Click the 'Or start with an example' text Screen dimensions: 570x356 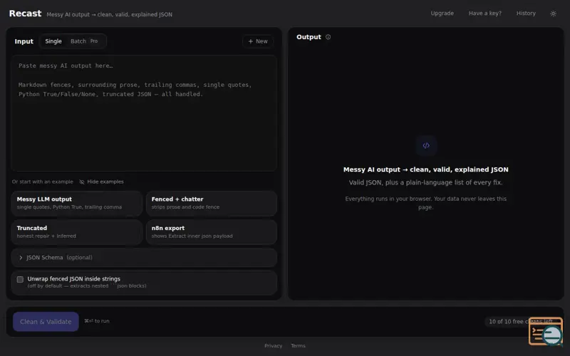point(43,182)
